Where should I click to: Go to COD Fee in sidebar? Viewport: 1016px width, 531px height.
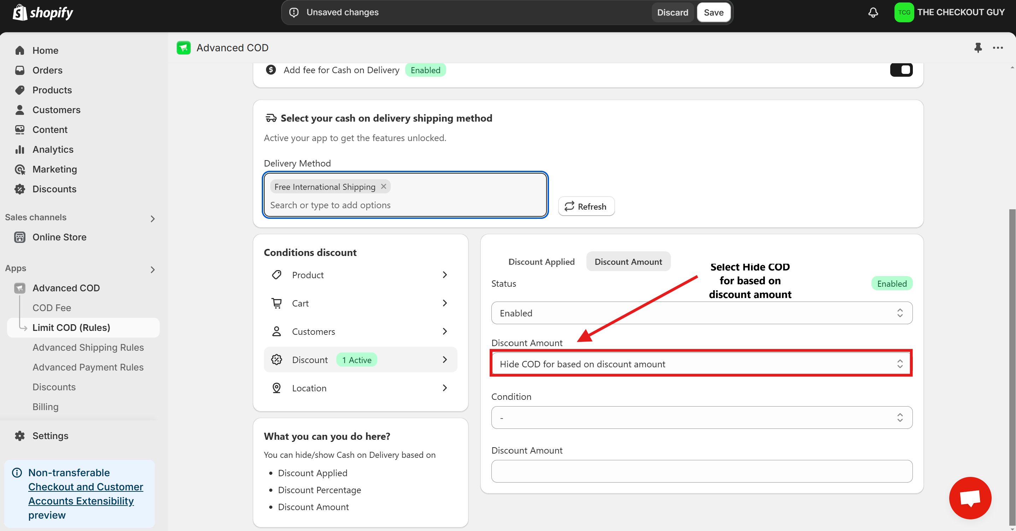[x=52, y=308]
